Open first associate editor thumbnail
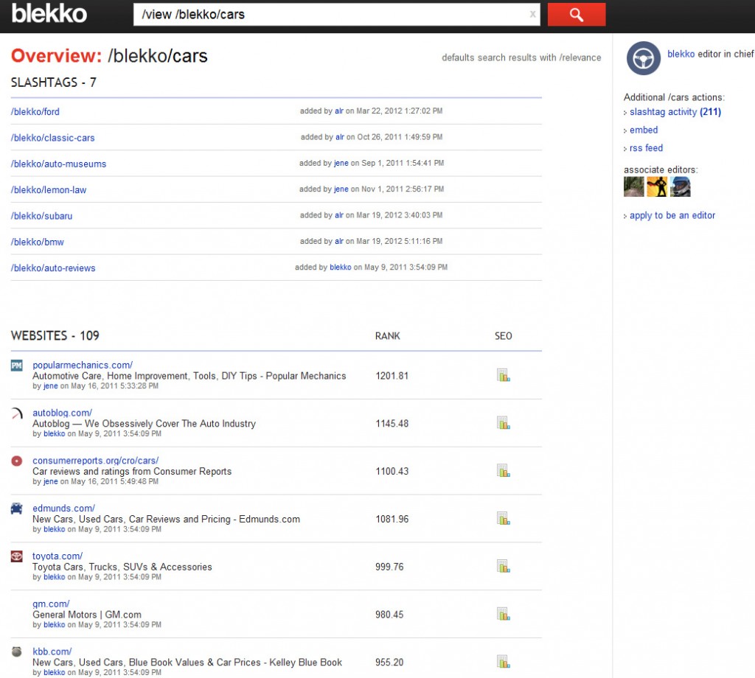 click(x=633, y=186)
